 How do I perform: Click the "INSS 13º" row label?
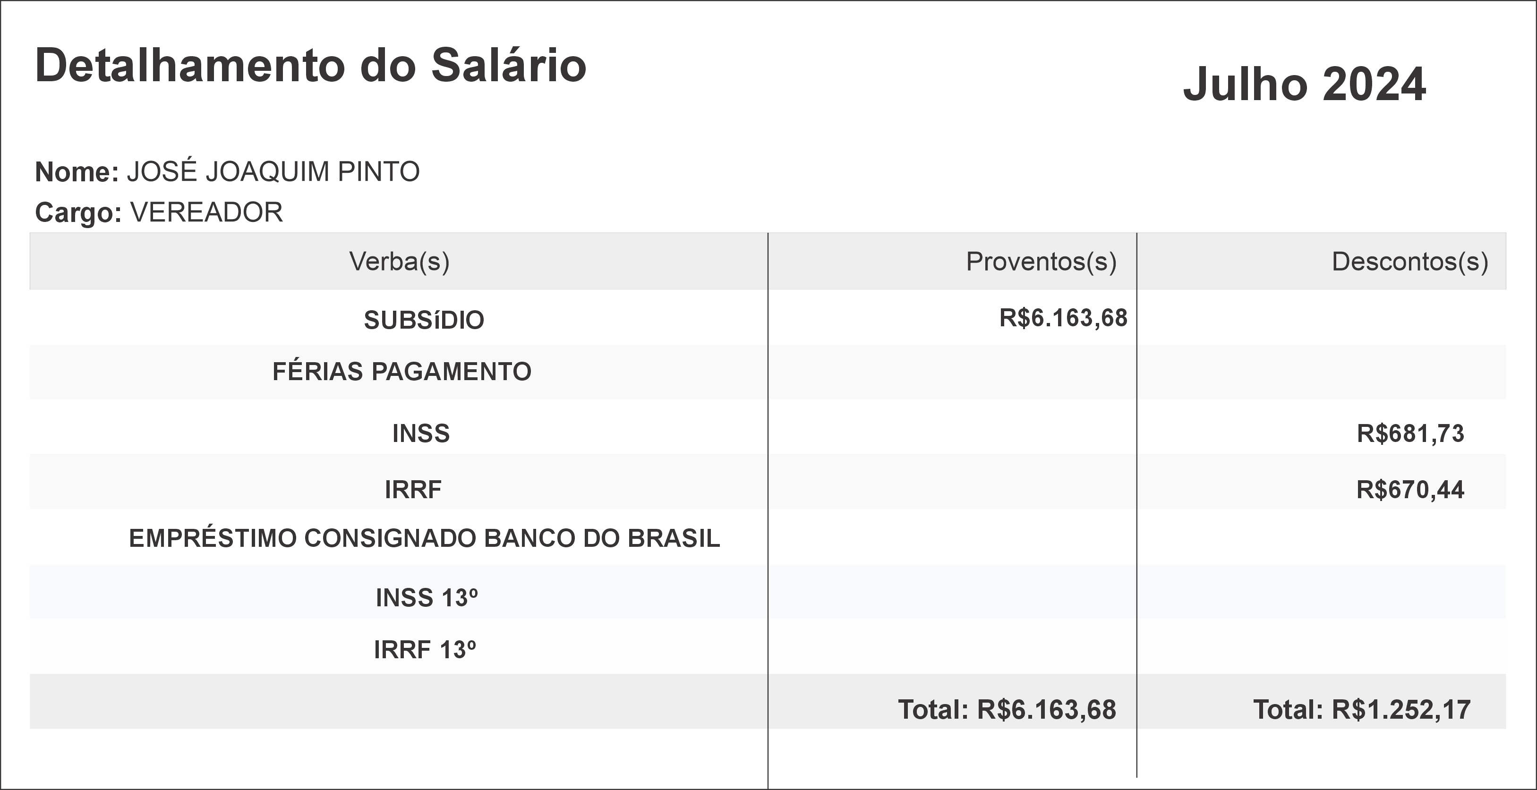pyautogui.click(x=427, y=598)
